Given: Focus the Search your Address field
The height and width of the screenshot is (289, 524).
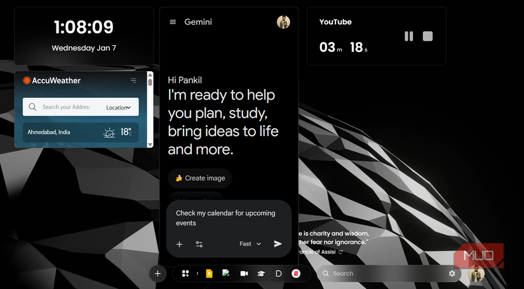Looking at the screenshot, I should [66, 107].
